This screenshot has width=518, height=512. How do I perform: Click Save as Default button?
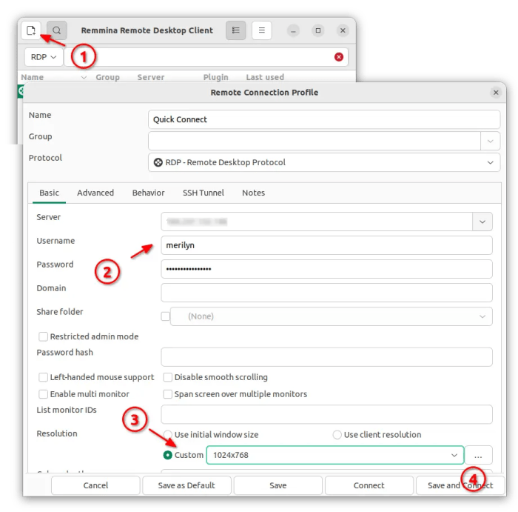[186, 485]
